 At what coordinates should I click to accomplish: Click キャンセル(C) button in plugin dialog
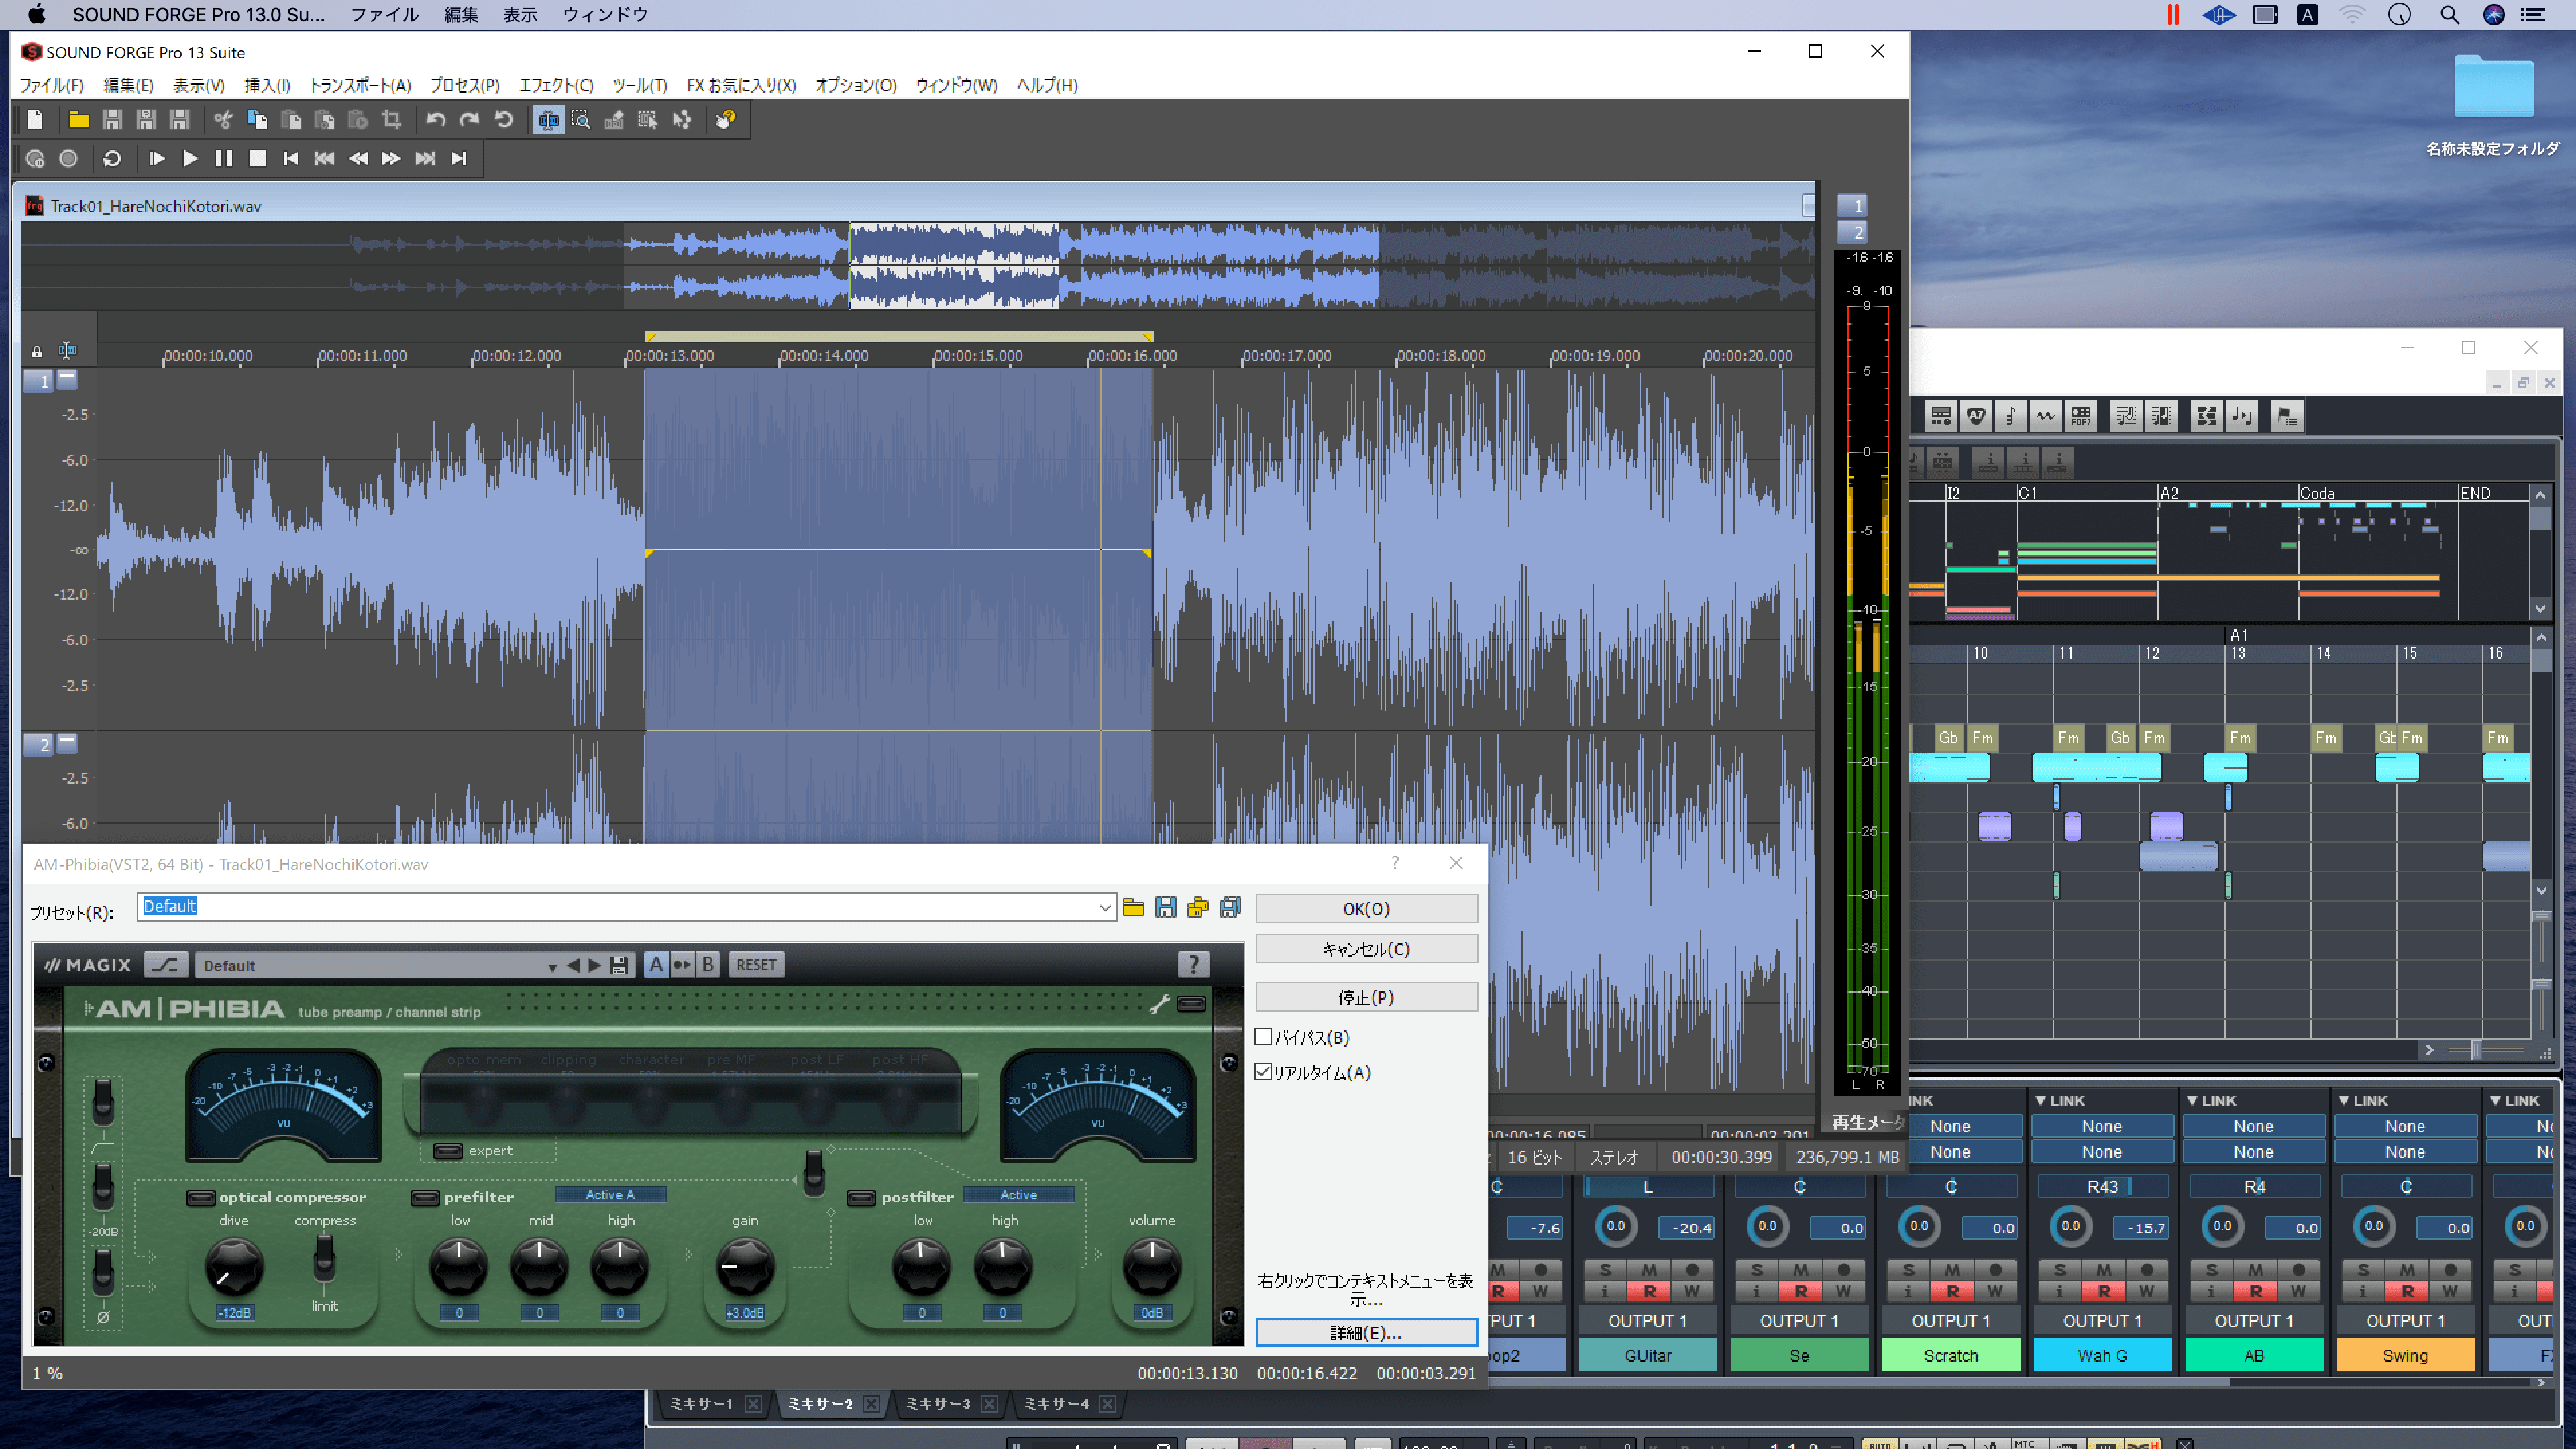[1366, 948]
